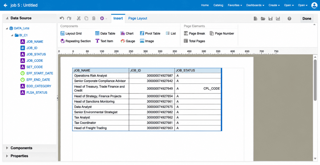
Task: Click the Head of Freight Trading cell
Action: click(x=101, y=128)
